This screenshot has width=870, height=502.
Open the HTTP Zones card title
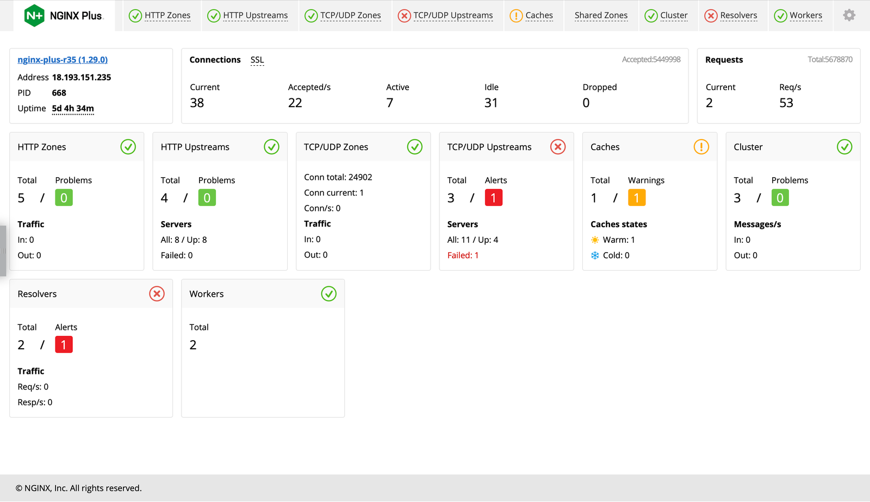tap(42, 147)
